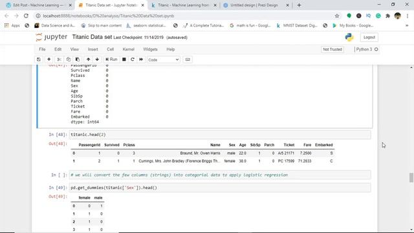414x233 pixels.
Task: Cut selected cells with scissors icon
Action: (59, 60)
